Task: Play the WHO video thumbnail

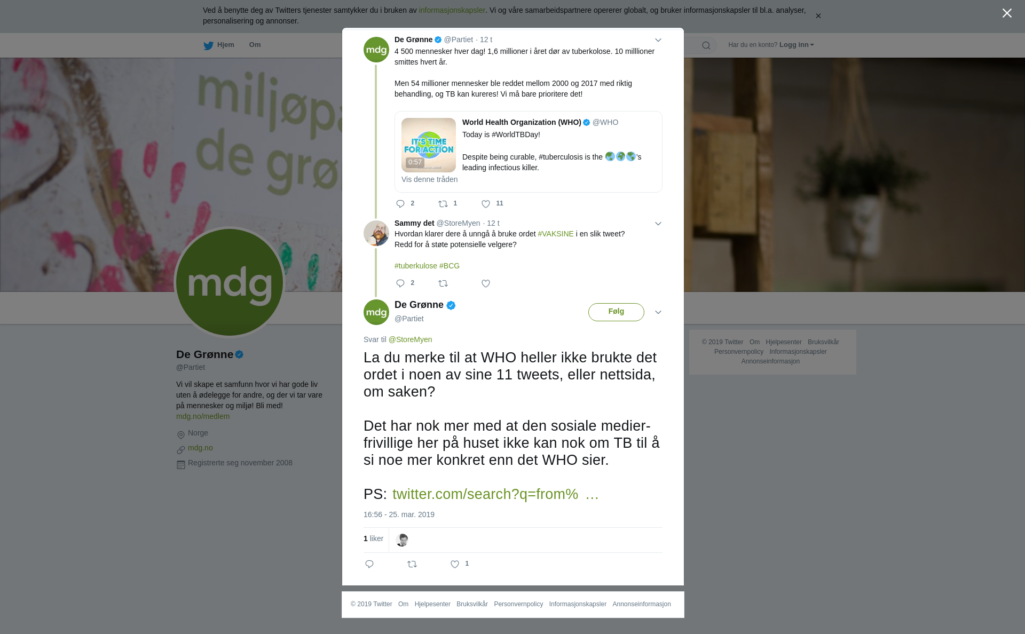Action: [x=429, y=145]
